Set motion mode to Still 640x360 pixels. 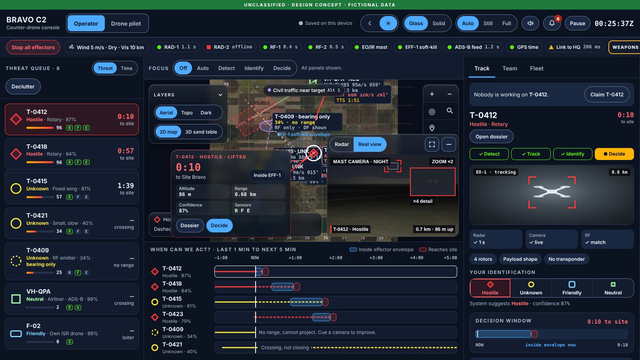[x=488, y=23]
